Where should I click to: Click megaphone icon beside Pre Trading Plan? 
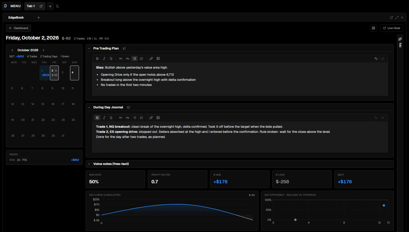click(x=124, y=48)
